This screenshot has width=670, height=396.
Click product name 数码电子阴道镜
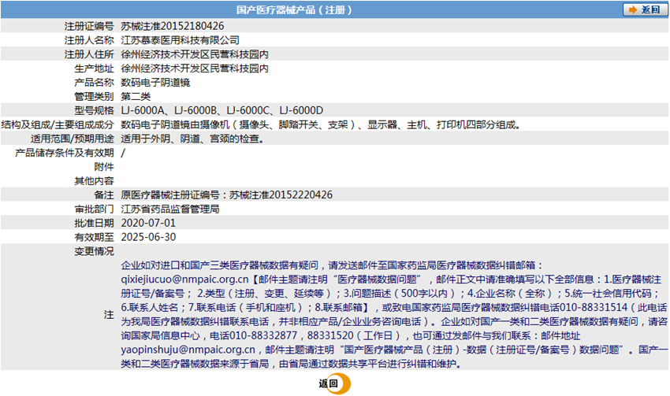tap(155, 83)
